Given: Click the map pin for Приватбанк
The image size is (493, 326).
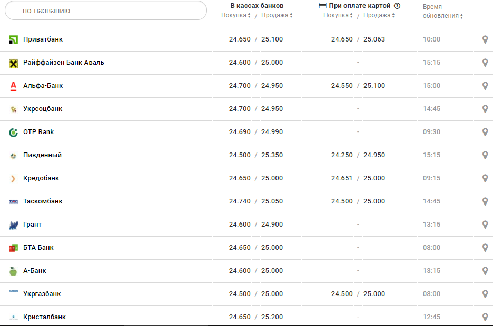Looking at the screenshot, I should (x=485, y=39).
